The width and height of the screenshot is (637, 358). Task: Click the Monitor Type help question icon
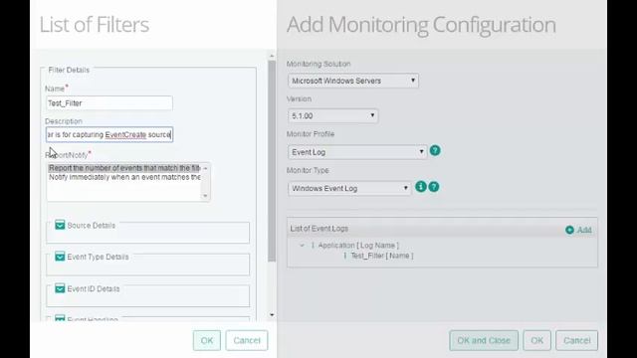click(x=434, y=187)
